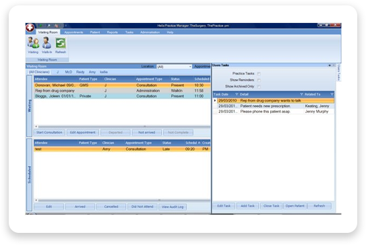The image size is (366, 245).
Task: Select the 'test' scheduled appointment row
Action: click(122, 149)
